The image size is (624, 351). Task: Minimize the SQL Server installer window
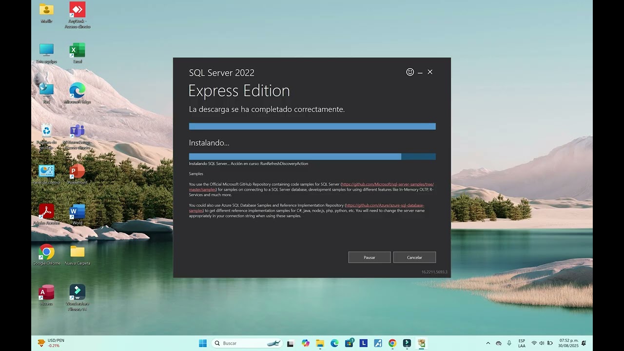click(x=420, y=72)
